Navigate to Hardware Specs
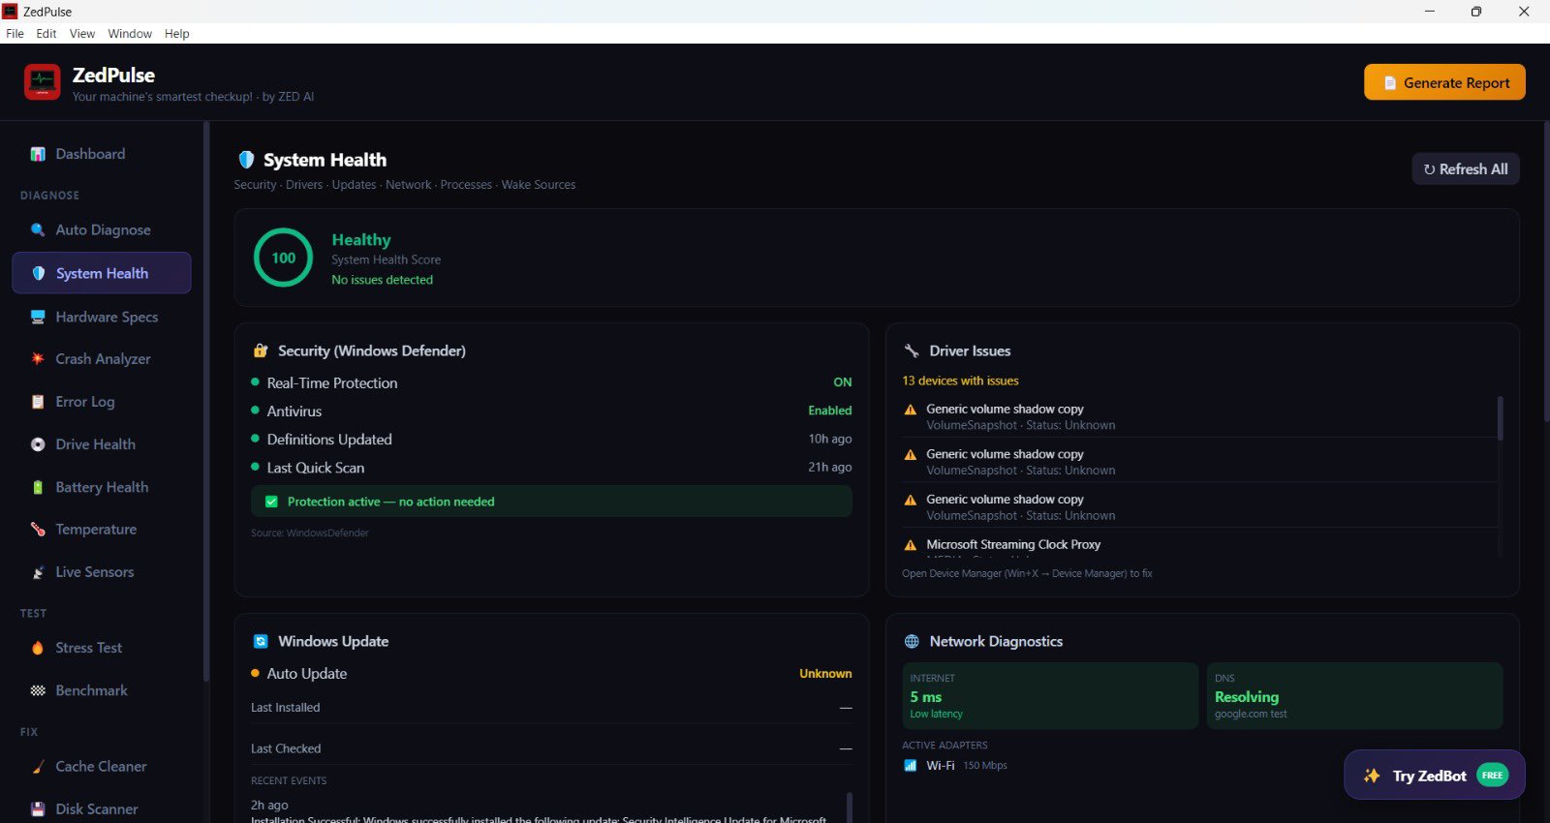The width and height of the screenshot is (1550, 823). tap(102, 317)
